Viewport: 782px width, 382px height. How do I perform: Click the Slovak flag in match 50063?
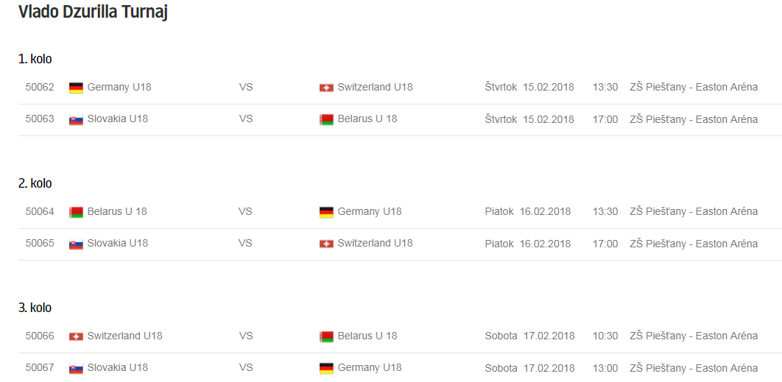tap(76, 119)
